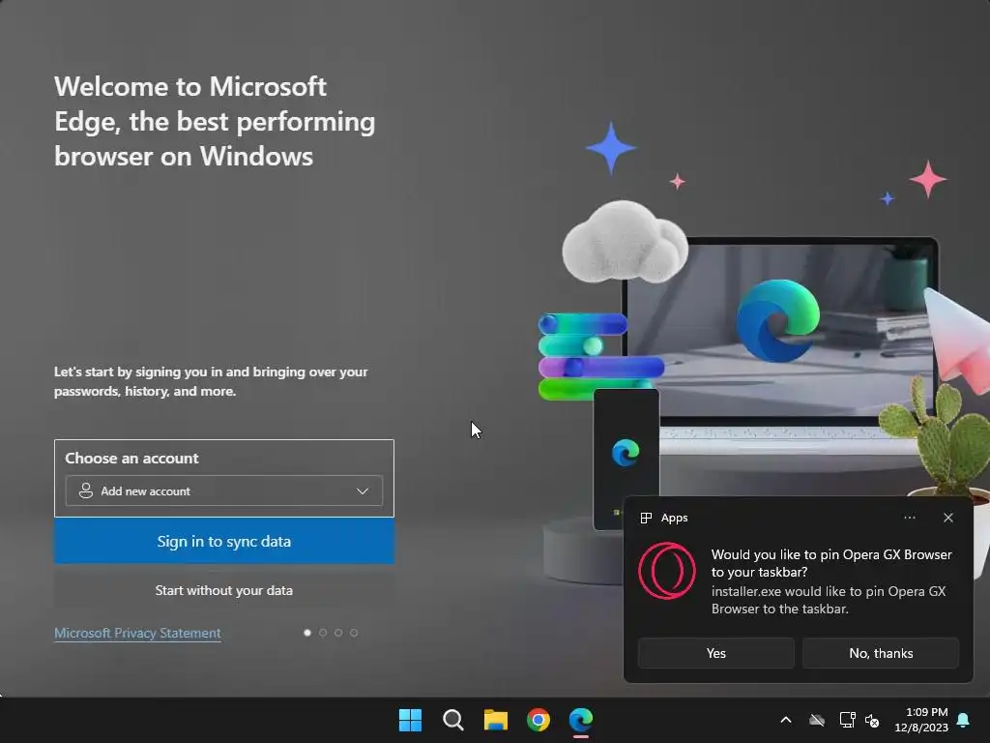Viewport: 990px width, 743px height.
Task: Select Microsoft Edge taskbar icon
Action: tap(581, 720)
